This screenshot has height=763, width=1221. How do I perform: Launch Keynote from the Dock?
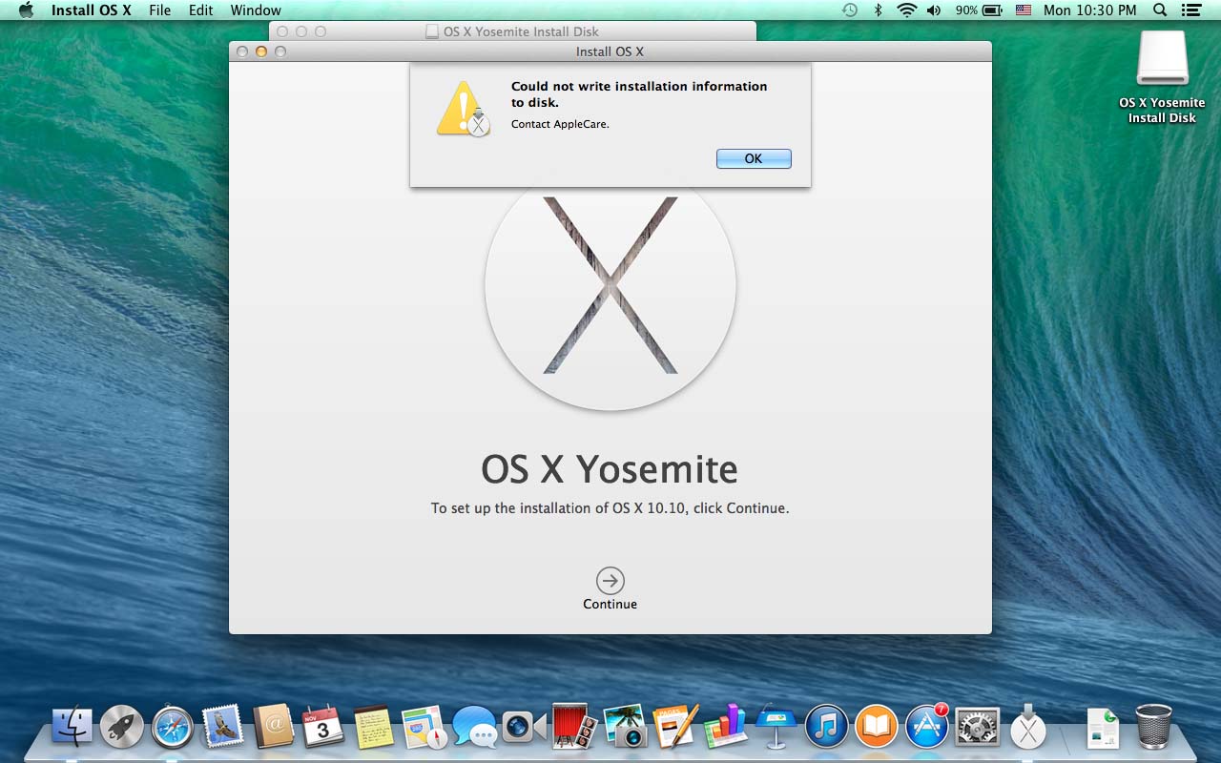pos(776,729)
